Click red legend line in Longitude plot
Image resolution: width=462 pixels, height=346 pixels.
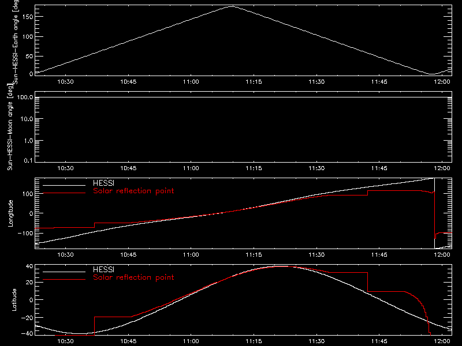pos(64,193)
